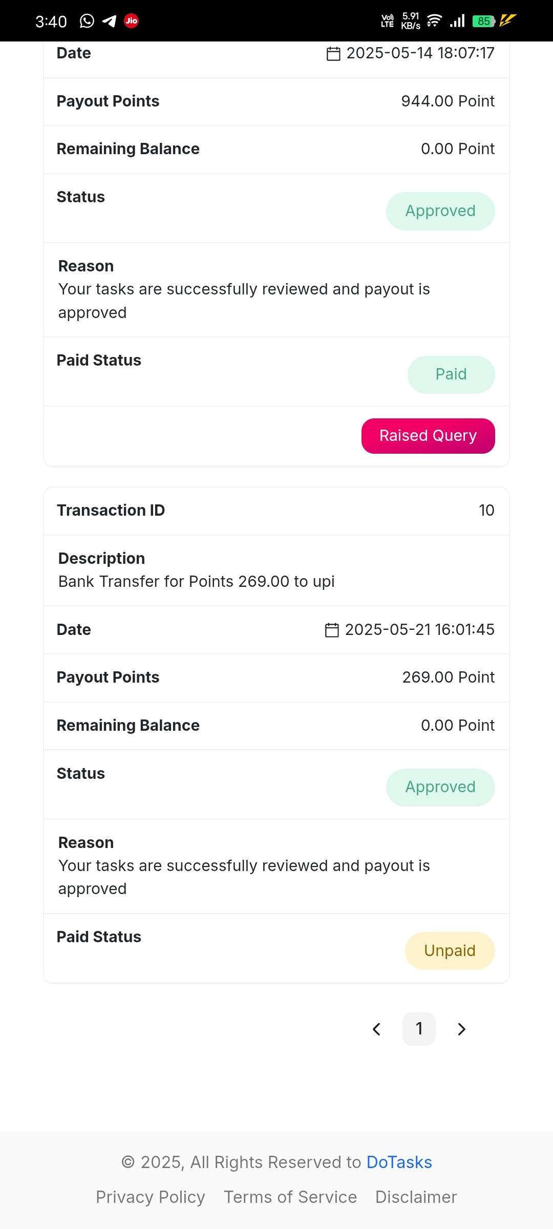Tap the Wi-Fi signal icon
The height and width of the screenshot is (1229, 553).
pos(434,21)
